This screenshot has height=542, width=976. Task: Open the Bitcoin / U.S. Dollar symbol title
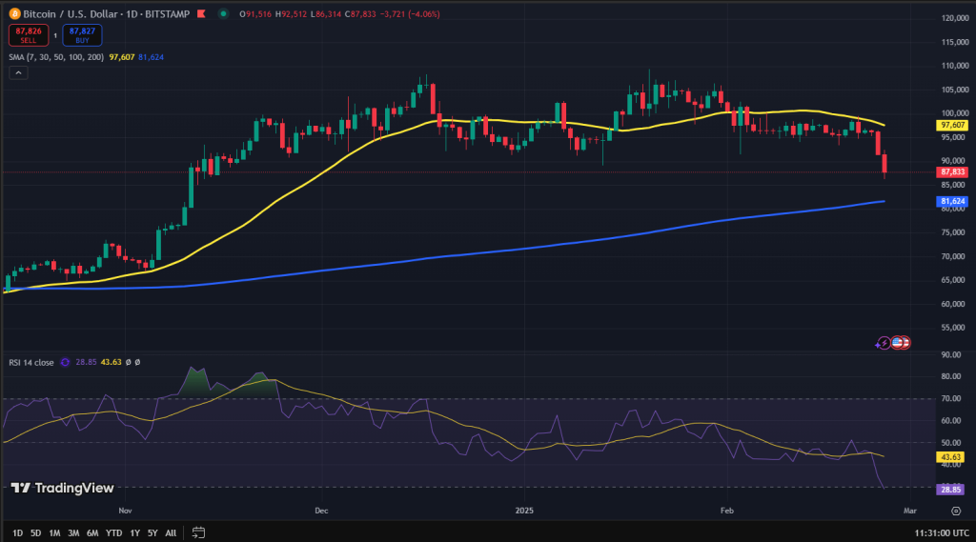click(71, 13)
